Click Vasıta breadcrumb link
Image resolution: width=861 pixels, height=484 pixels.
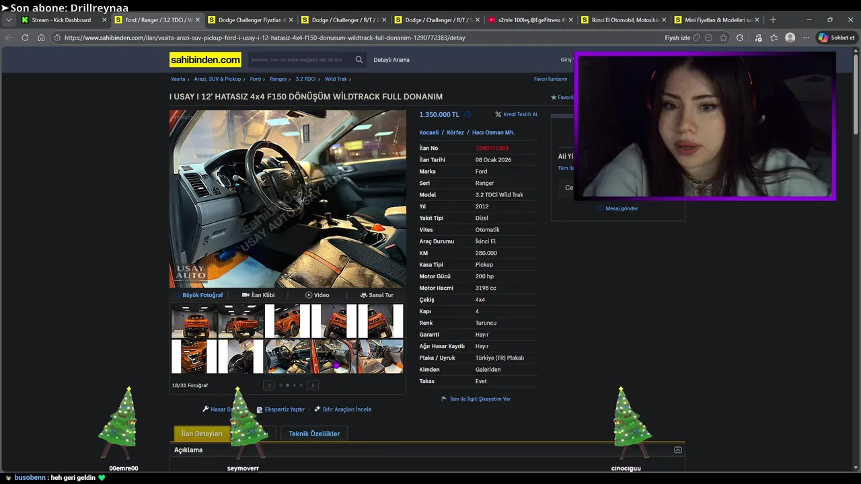click(x=178, y=79)
